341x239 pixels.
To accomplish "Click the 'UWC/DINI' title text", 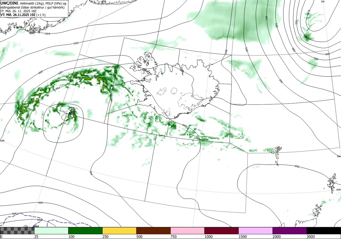I will coord(9,3).
